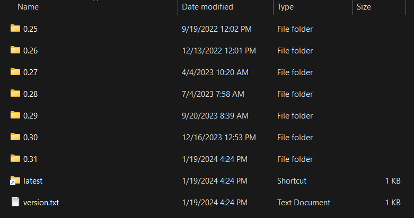Select the 0.28 folder icon
This screenshot has width=414, height=218.
click(15, 93)
